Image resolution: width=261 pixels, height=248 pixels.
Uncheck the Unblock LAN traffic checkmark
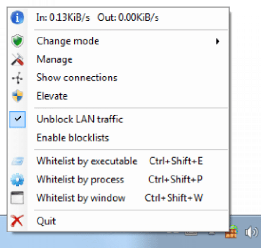17,119
